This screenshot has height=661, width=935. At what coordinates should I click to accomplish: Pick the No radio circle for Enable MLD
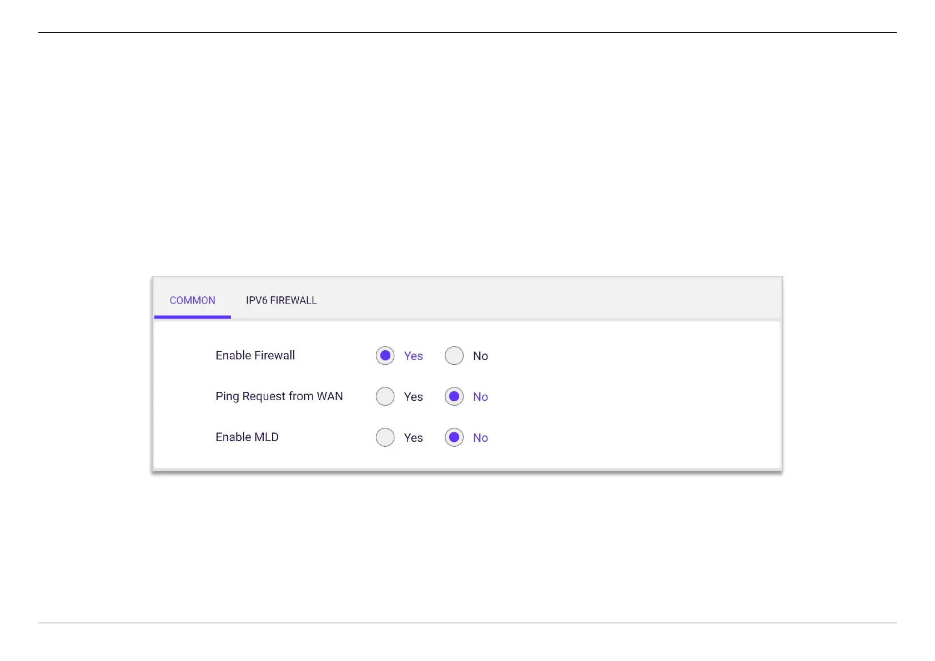[x=454, y=437]
